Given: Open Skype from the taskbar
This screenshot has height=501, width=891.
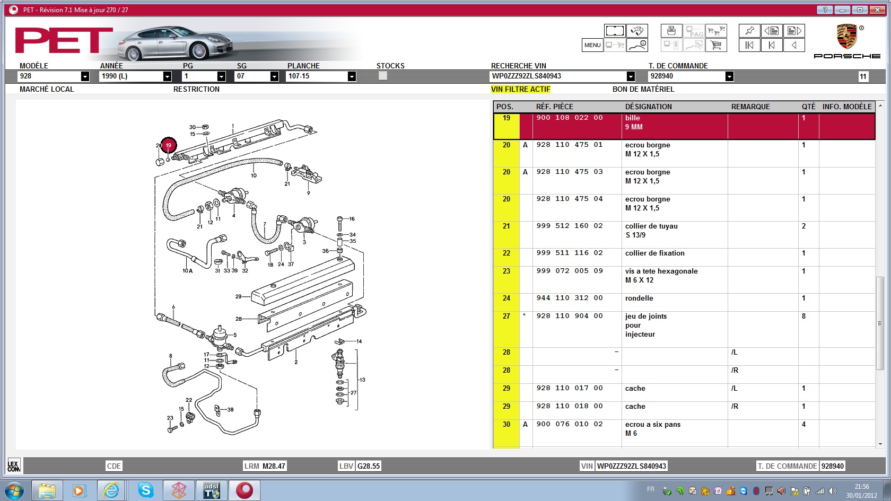Looking at the screenshot, I should tap(145, 490).
